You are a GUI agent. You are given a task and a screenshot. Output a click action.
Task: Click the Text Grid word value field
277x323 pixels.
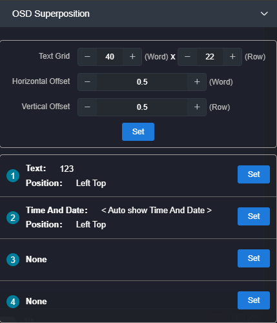click(110, 57)
